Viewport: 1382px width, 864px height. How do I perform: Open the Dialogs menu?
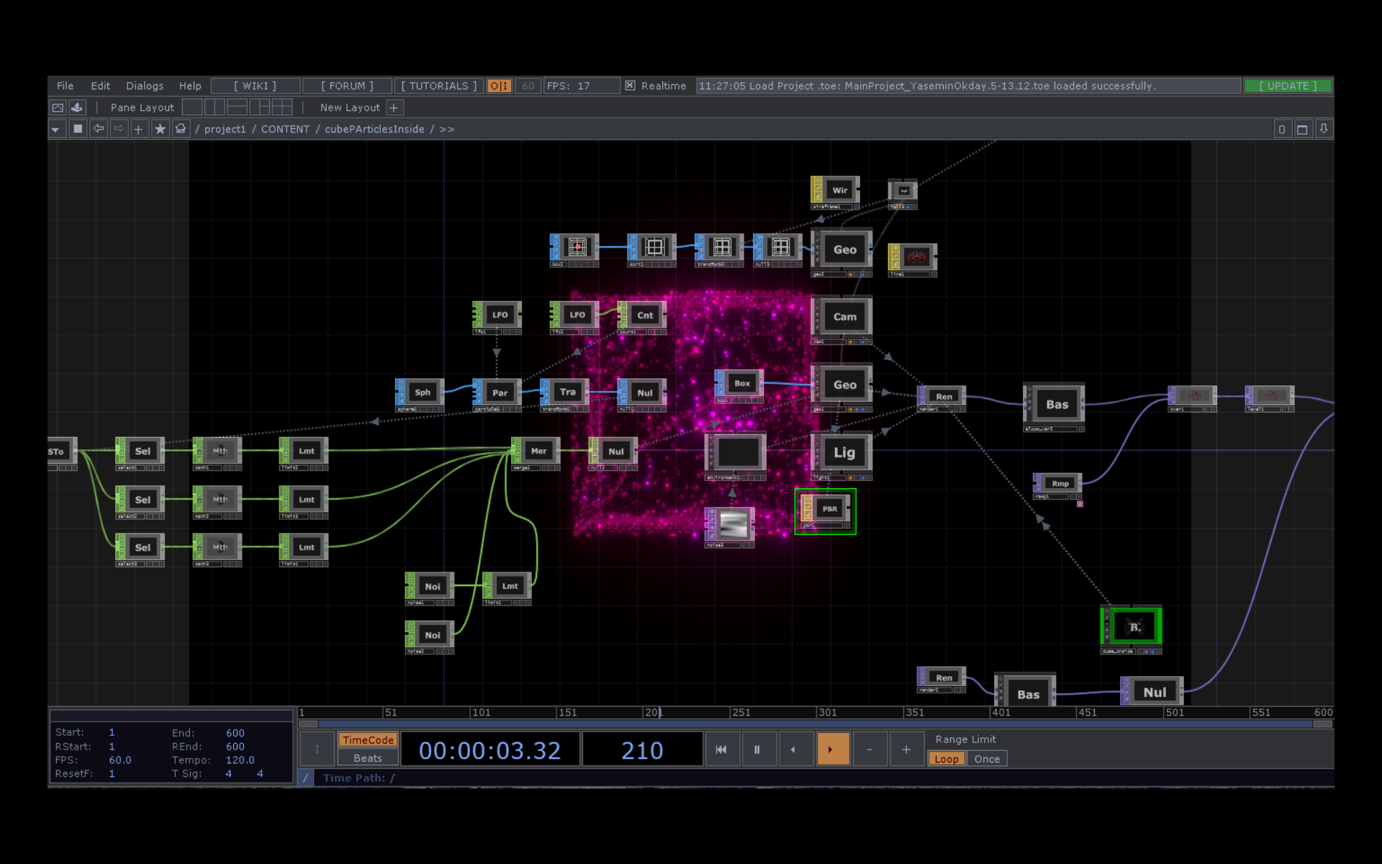[x=145, y=86]
